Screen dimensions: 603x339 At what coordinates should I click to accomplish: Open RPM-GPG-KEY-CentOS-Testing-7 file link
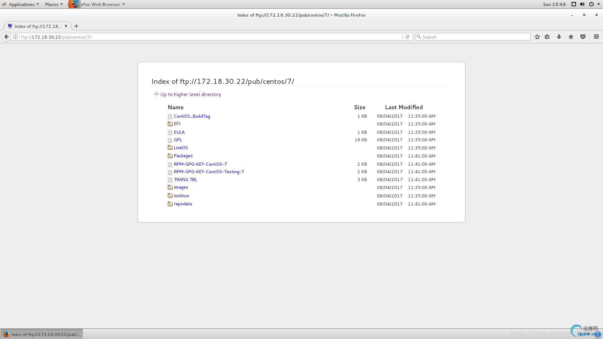click(209, 172)
